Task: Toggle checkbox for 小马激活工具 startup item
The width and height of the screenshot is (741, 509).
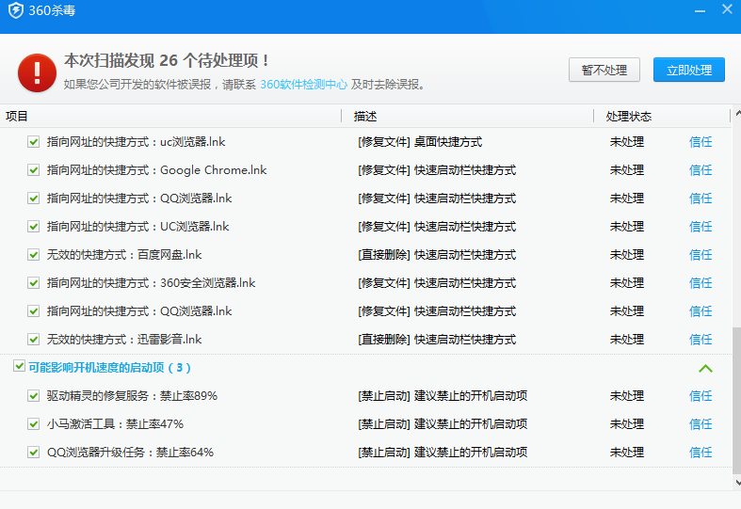Action: [33, 424]
